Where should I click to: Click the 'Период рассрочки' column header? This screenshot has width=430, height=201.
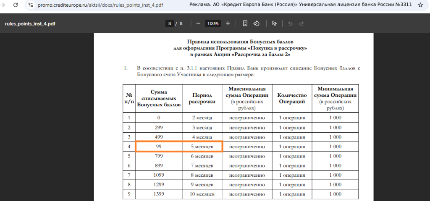202,98
